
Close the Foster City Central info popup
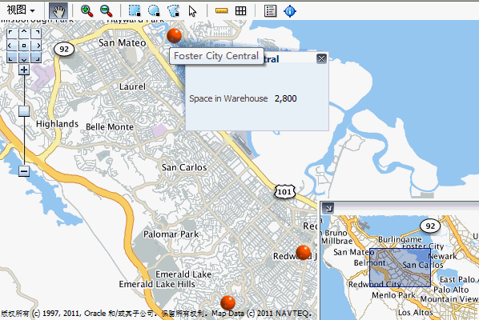click(x=321, y=58)
